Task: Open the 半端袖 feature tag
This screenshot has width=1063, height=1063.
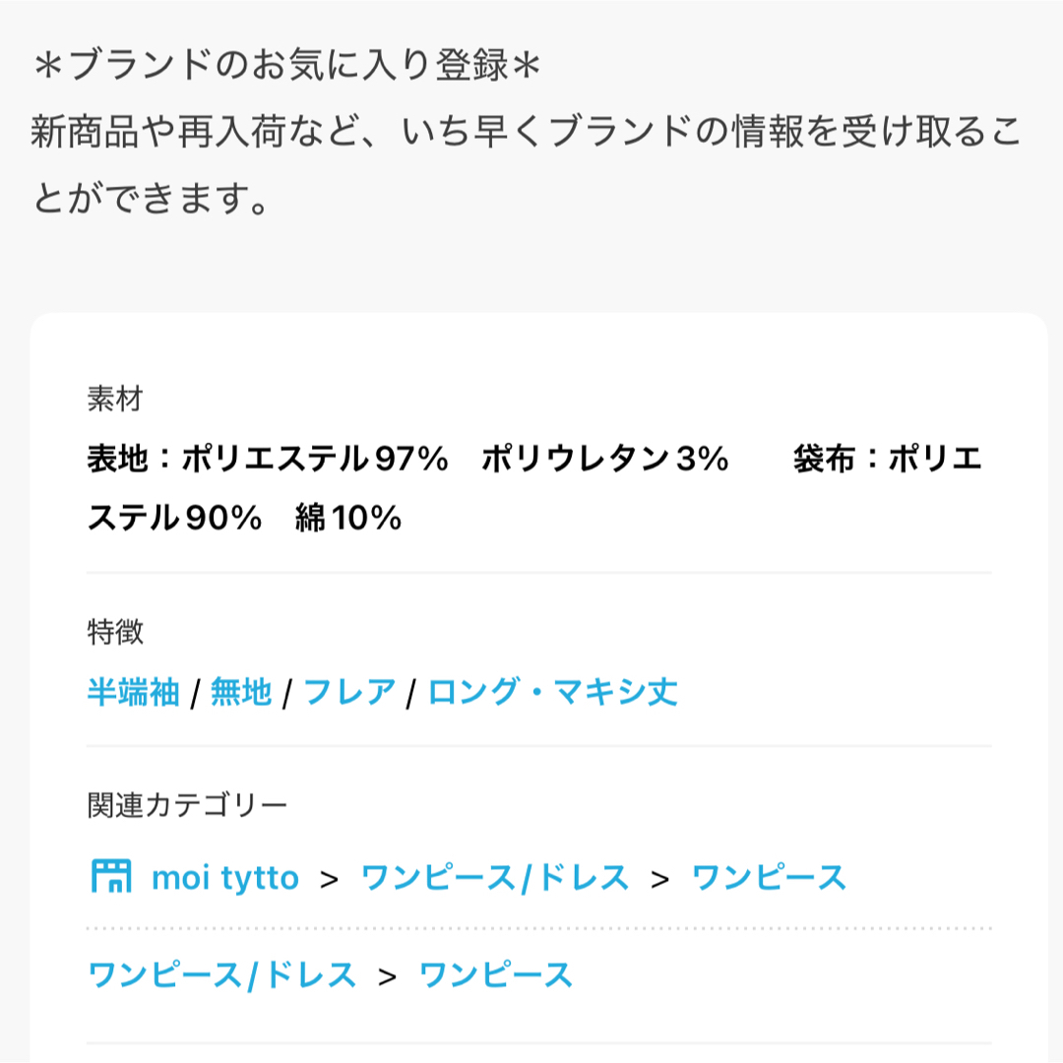Action: [134, 692]
